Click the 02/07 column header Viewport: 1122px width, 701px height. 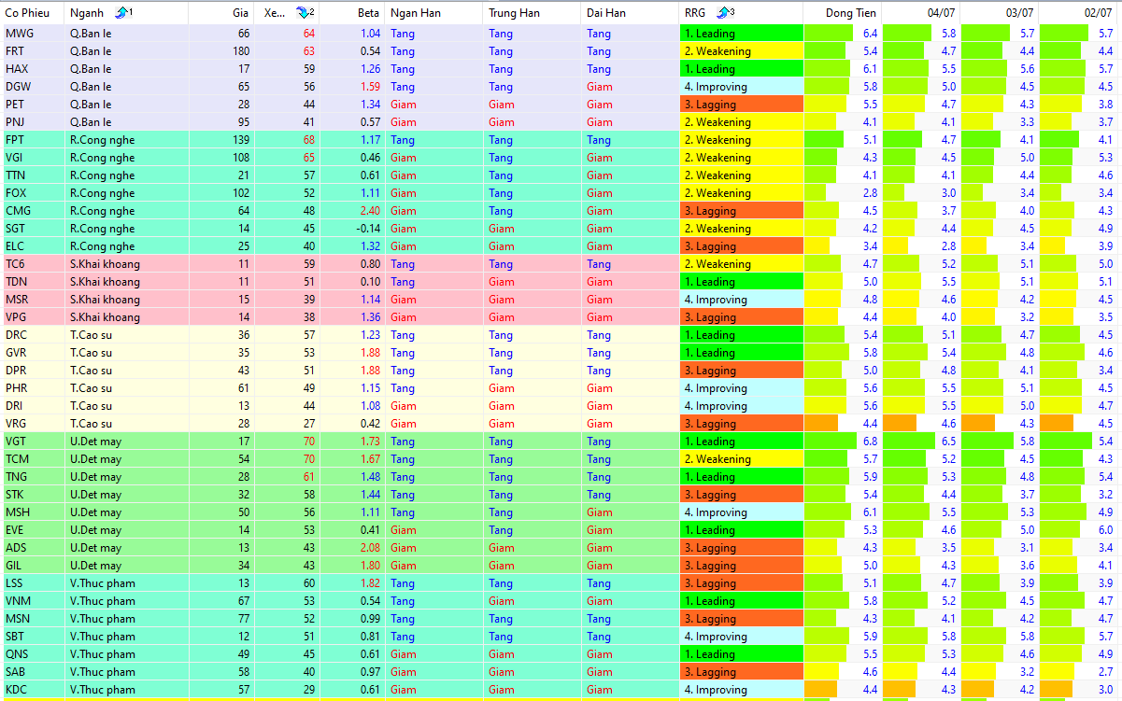pyautogui.click(x=1099, y=13)
